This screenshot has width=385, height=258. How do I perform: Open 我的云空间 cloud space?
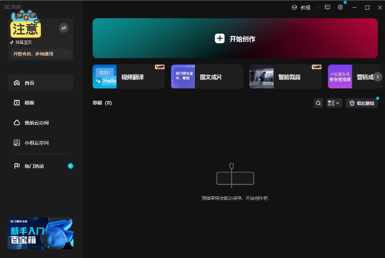40,123
